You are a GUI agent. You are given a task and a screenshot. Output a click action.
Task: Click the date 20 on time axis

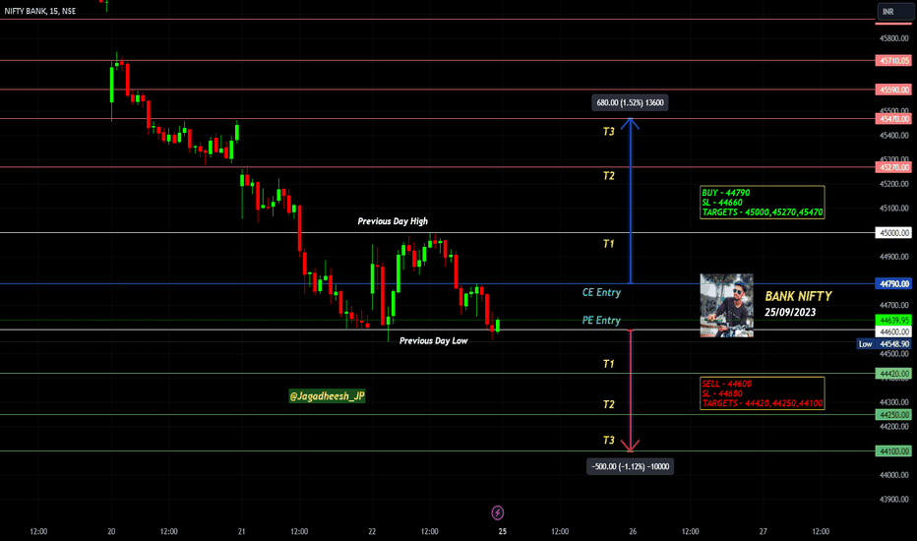click(111, 531)
